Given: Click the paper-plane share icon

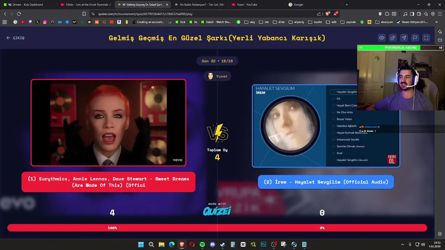Looking at the screenshot, I should [x=404, y=38].
